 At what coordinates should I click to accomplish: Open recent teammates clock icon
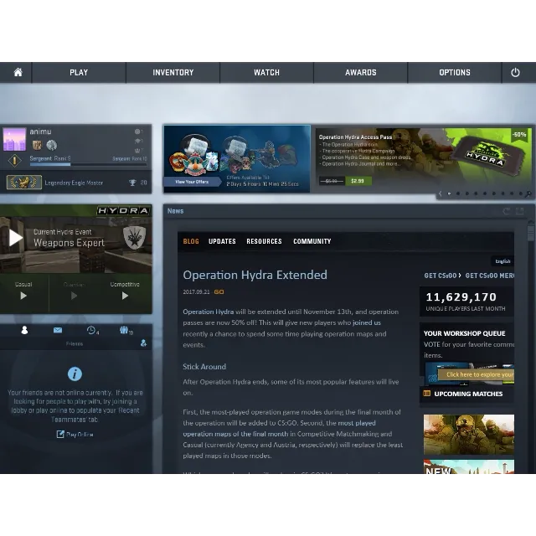(92, 330)
